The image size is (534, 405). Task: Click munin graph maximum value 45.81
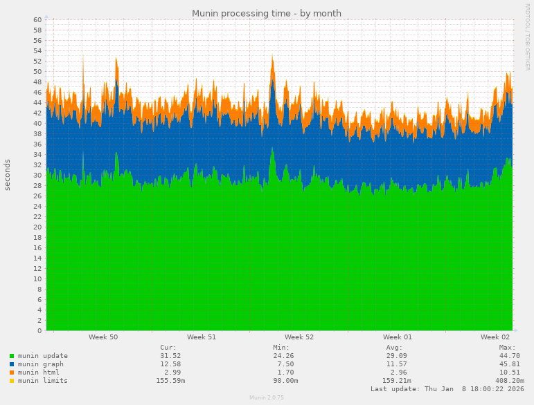[510, 364]
